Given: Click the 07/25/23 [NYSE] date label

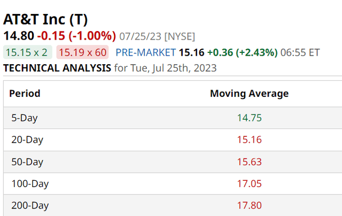Looking at the screenshot, I should (x=157, y=37).
